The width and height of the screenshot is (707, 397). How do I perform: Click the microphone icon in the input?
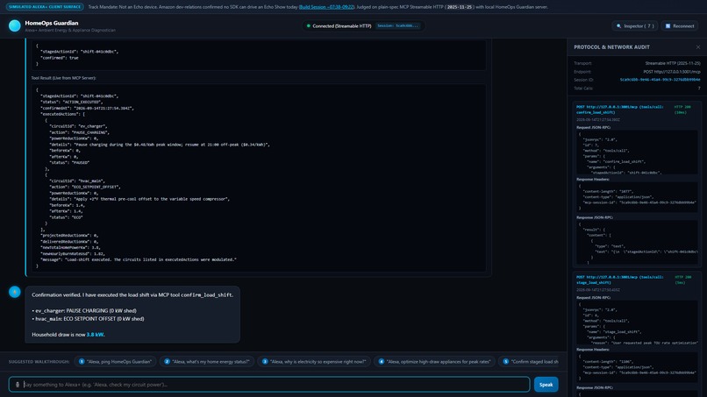click(x=18, y=385)
